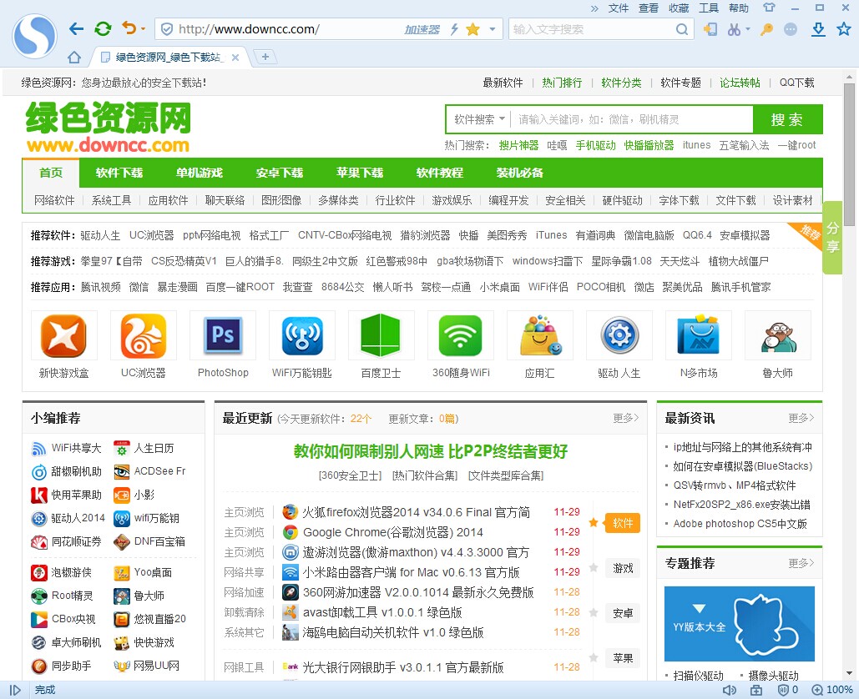Toggle the bookmark star at toolbar right
The width and height of the screenshot is (859, 699).
(841, 29)
